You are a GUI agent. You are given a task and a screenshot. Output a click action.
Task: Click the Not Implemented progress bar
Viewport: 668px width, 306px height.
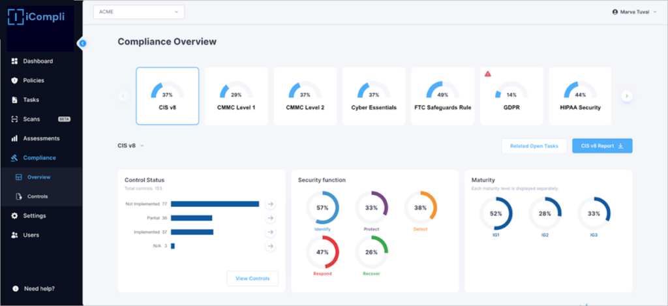(x=215, y=204)
